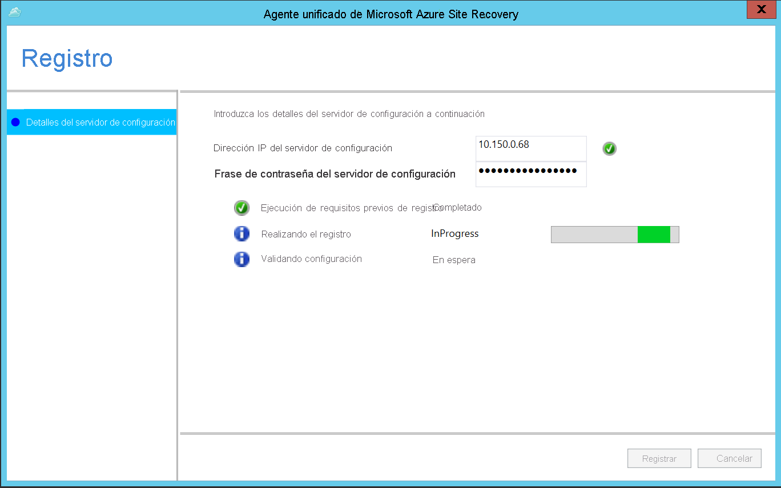781x488 pixels.
Task: Click the Registrar button
Action: click(x=659, y=458)
